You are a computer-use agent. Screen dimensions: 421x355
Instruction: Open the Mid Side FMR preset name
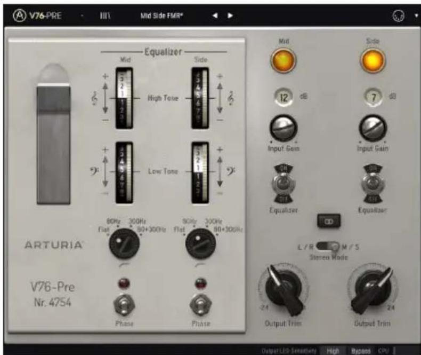tap(161, 15)
